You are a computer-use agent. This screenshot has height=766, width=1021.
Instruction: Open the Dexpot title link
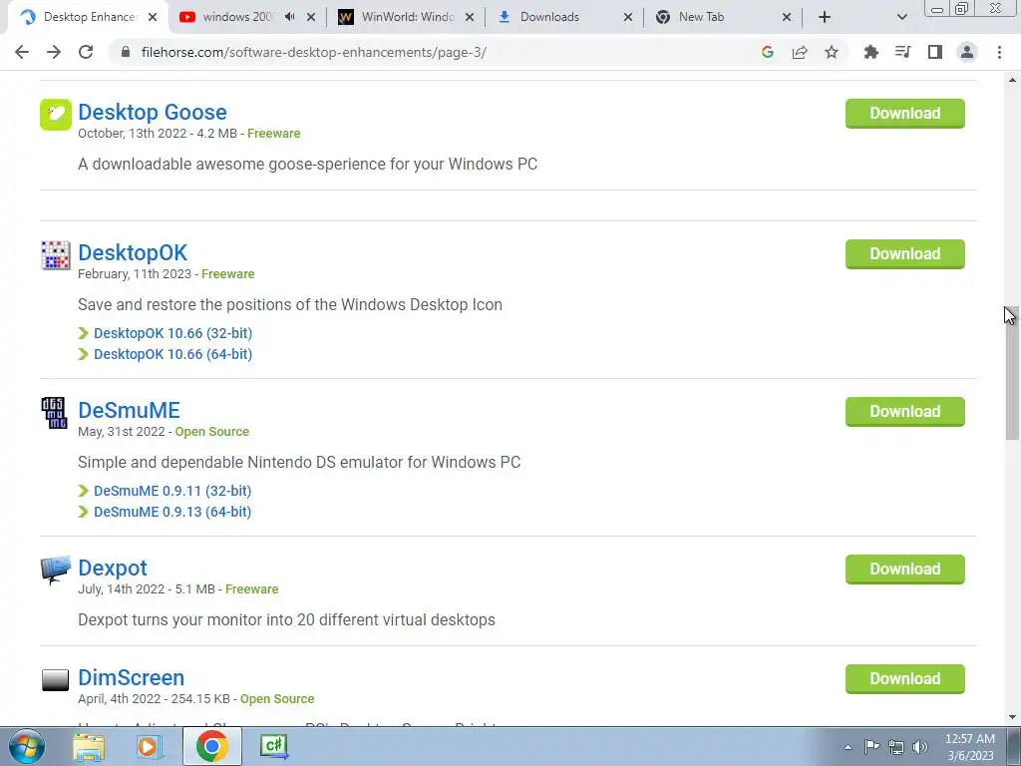(113, 568)
